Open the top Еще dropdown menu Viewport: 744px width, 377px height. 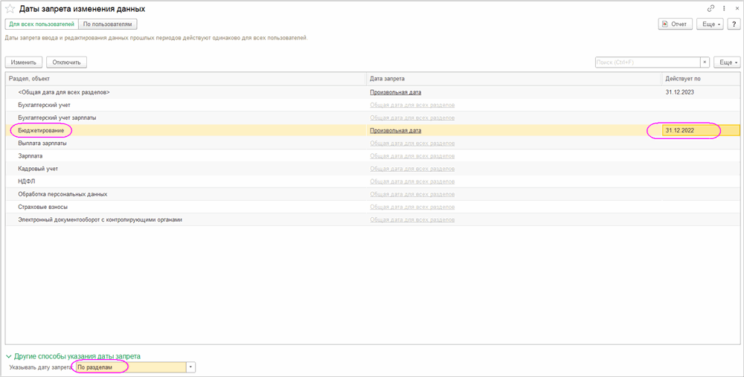pos(711,25)
